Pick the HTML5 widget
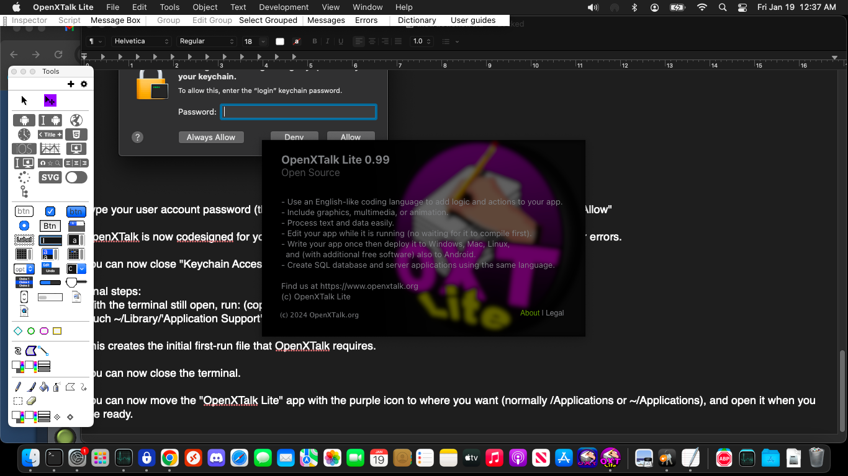 coord(76,134)
